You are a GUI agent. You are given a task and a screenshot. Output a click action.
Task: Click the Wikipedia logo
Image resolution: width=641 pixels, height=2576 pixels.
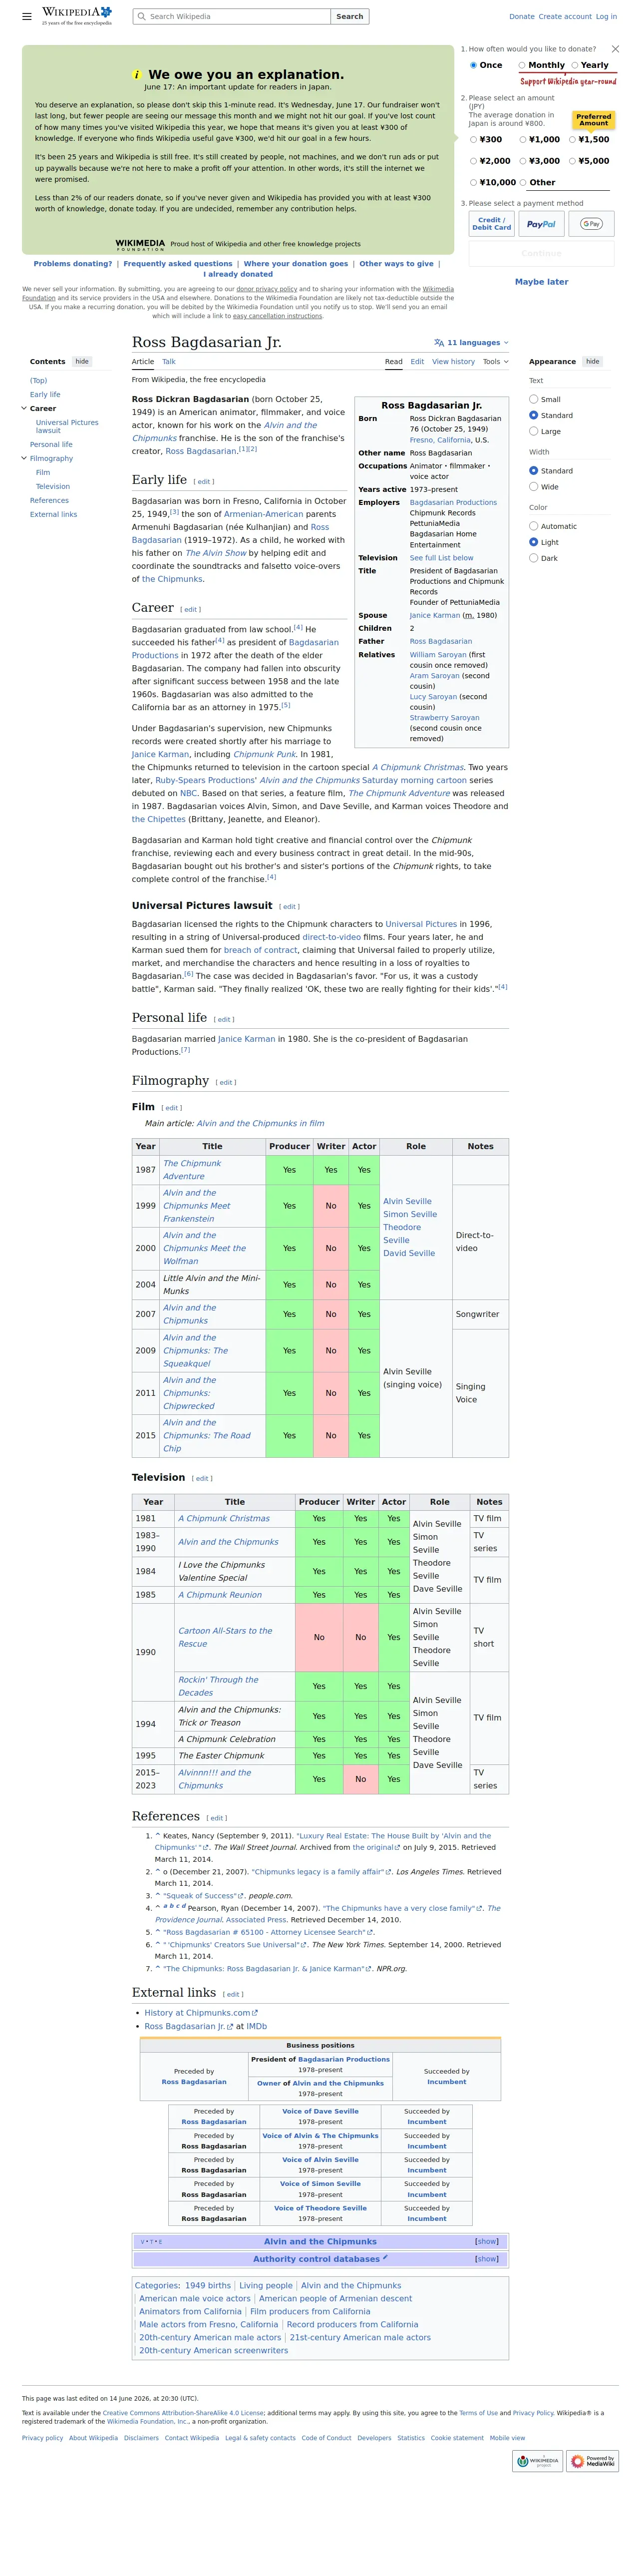click(x=77, y=15)
